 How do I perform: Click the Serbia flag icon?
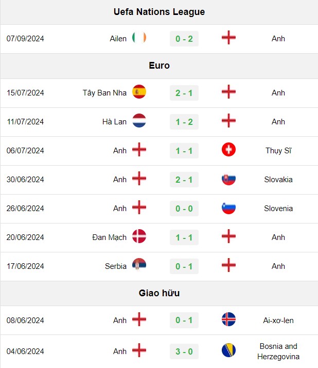[139, 265]
